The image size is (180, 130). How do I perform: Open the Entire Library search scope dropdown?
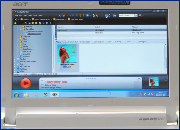[x=136, y=16]
